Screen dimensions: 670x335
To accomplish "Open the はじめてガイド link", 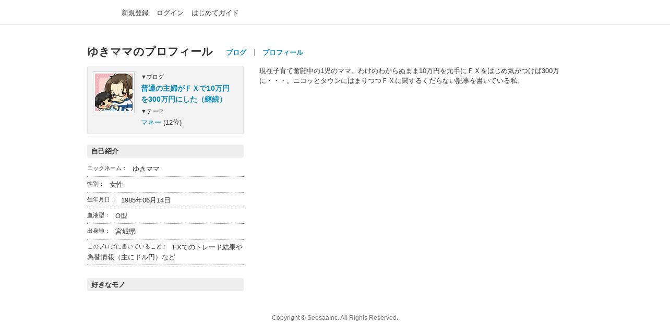I will [x=215, y=13].
